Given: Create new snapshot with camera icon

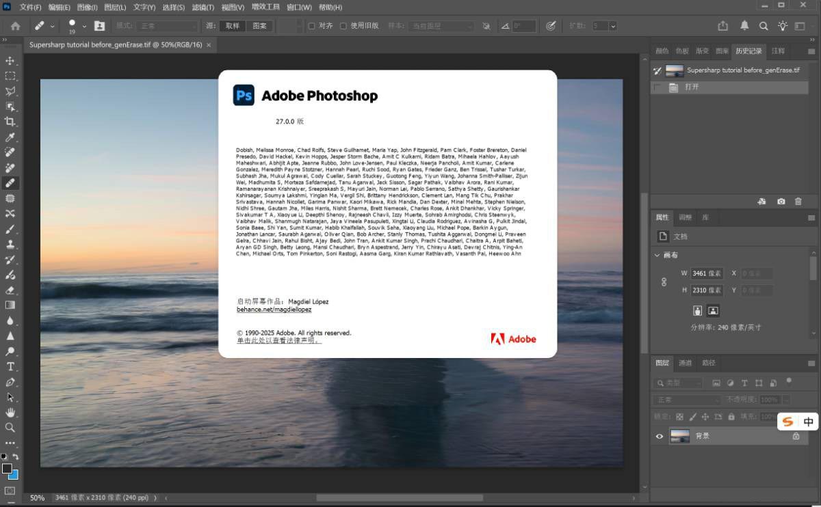Looking at the screenshot, I should [x=781, y=202].
